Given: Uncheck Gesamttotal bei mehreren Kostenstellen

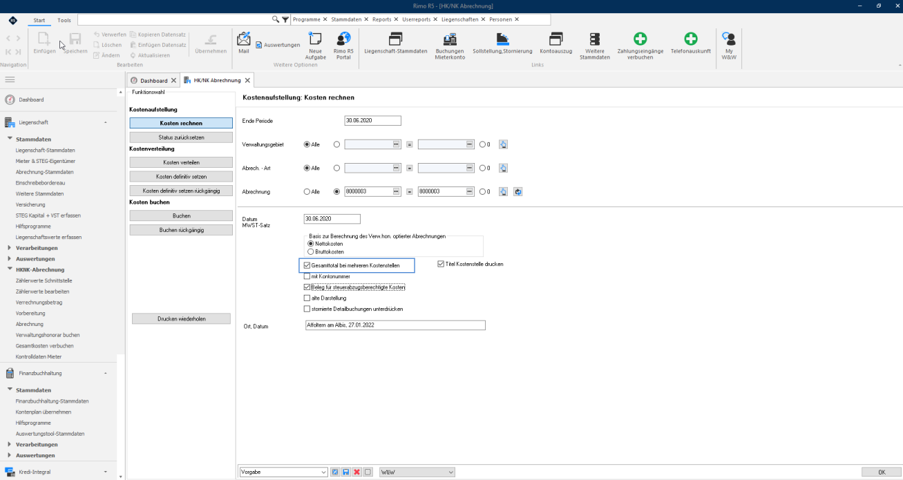Looking at the screenshot, I should click(x=307, y=265).
